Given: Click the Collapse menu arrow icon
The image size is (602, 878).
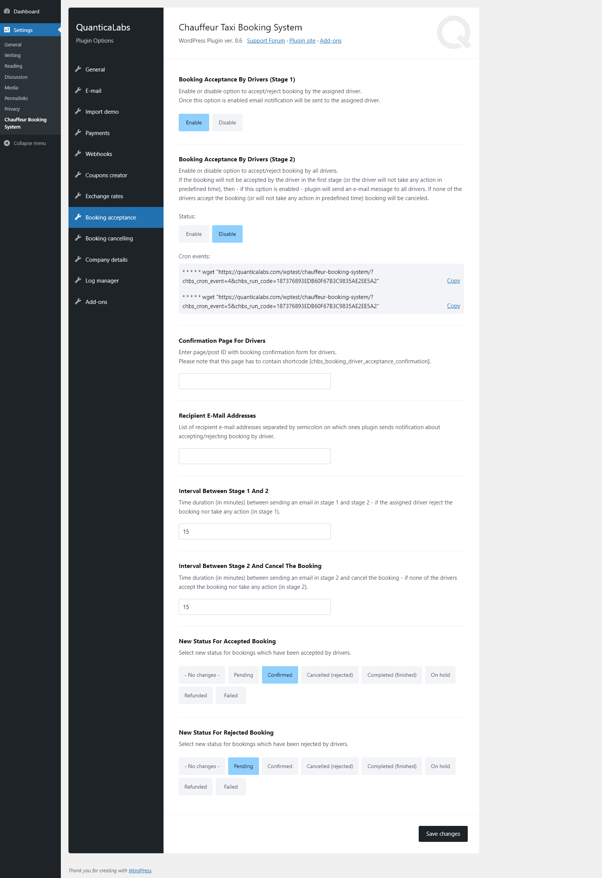Looking at the screenshot, I should coord(7,143).
